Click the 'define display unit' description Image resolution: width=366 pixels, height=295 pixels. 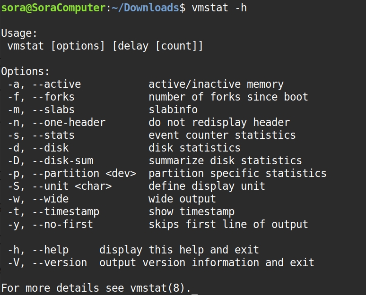click(207, 186)
